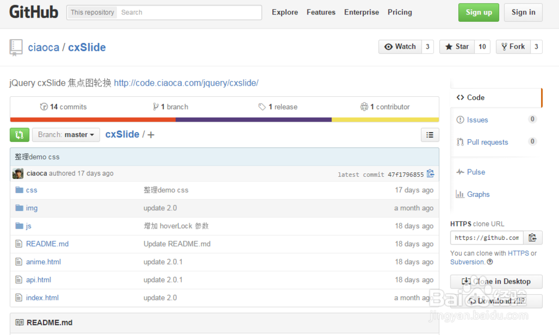559x335 pixels.
Task: Click the Pull requests sidebar icon
Action: tap(460, 142)
